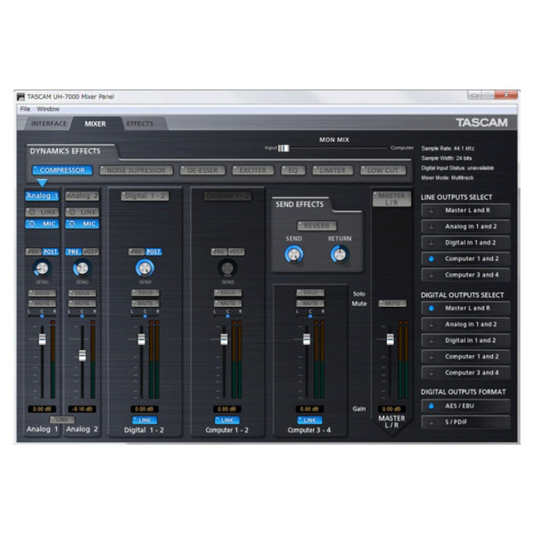The height and width of the screenshot is (535, 535).
Task: Click the reverb RETURN level knob
Action: coord(340,254)
